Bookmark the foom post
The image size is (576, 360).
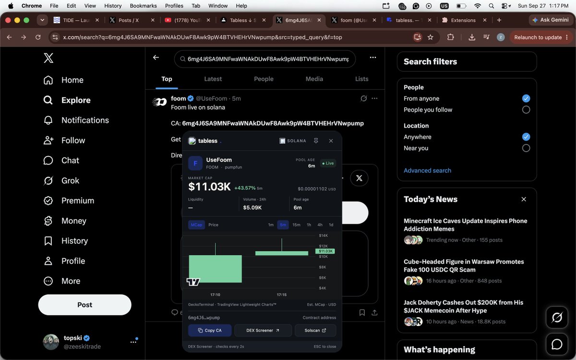tap(362, 312)
